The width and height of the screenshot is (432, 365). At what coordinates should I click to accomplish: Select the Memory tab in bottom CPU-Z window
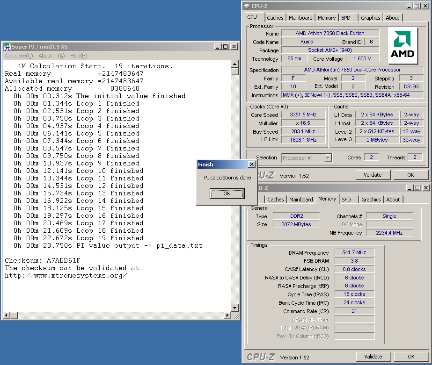[327, 199]
